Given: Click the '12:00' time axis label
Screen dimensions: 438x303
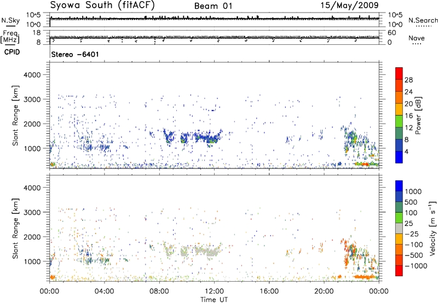Looking at the screenshot, I should pos(214,292).
